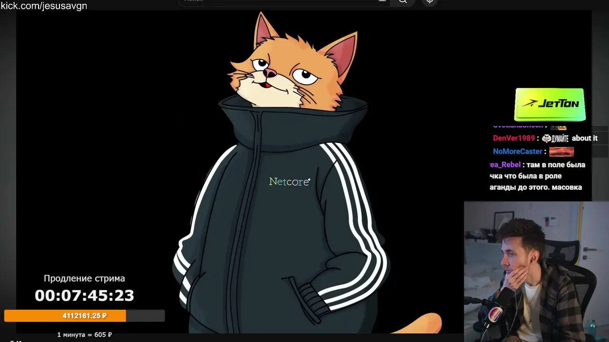Viewport: 609px width, 342px height.
Task: Click the 'там в поле была' chat message
Action: [555, 165]
